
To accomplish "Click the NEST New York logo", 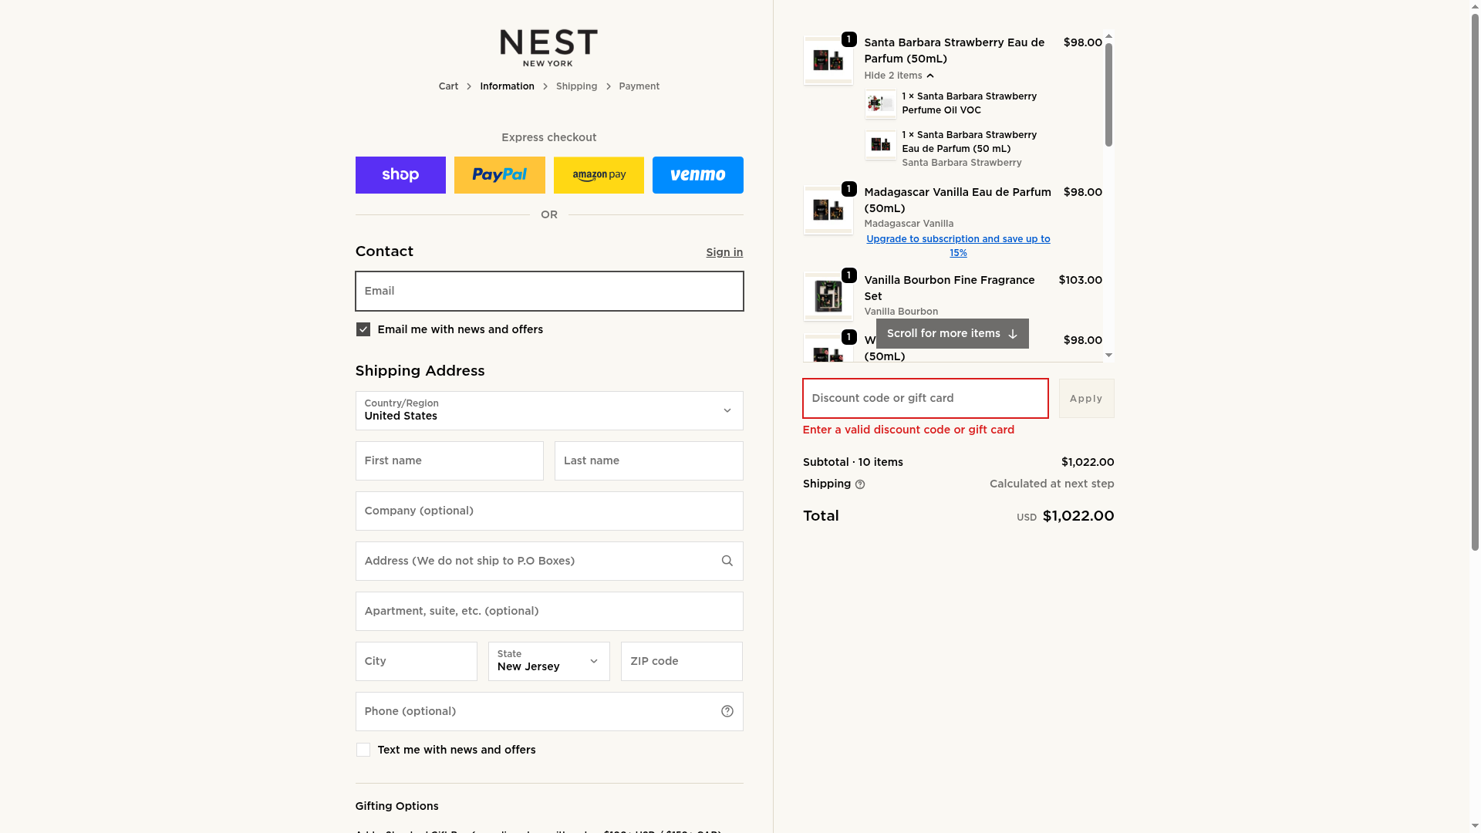I will 548,48.
